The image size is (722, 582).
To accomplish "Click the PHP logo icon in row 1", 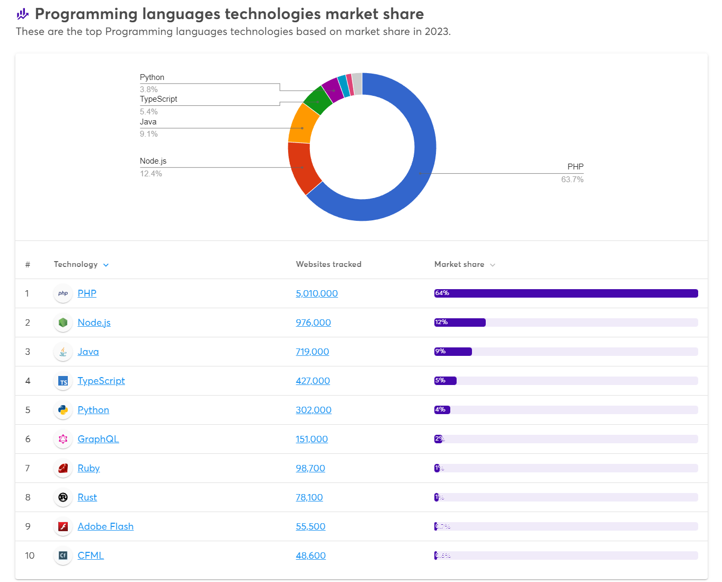I will [63, 293].
